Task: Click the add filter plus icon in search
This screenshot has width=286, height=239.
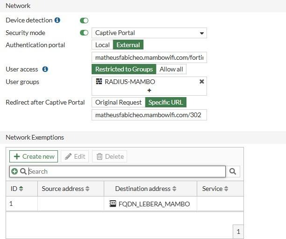Action: click(x=14, y=171)
